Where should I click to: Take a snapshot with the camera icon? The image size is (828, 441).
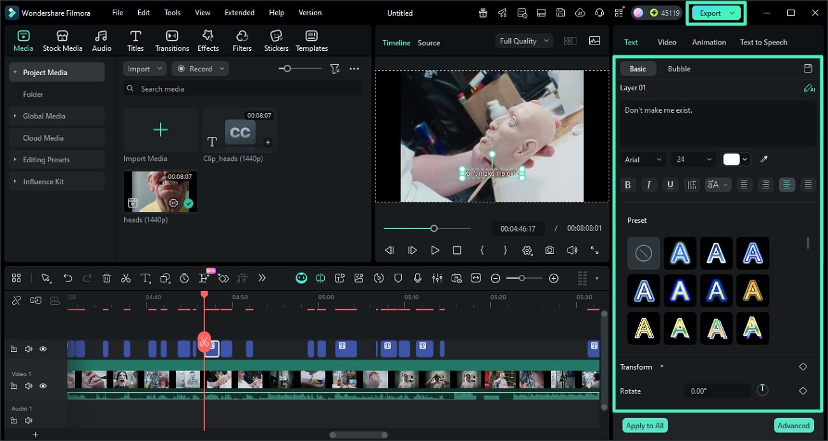click(x=549, y=250)
